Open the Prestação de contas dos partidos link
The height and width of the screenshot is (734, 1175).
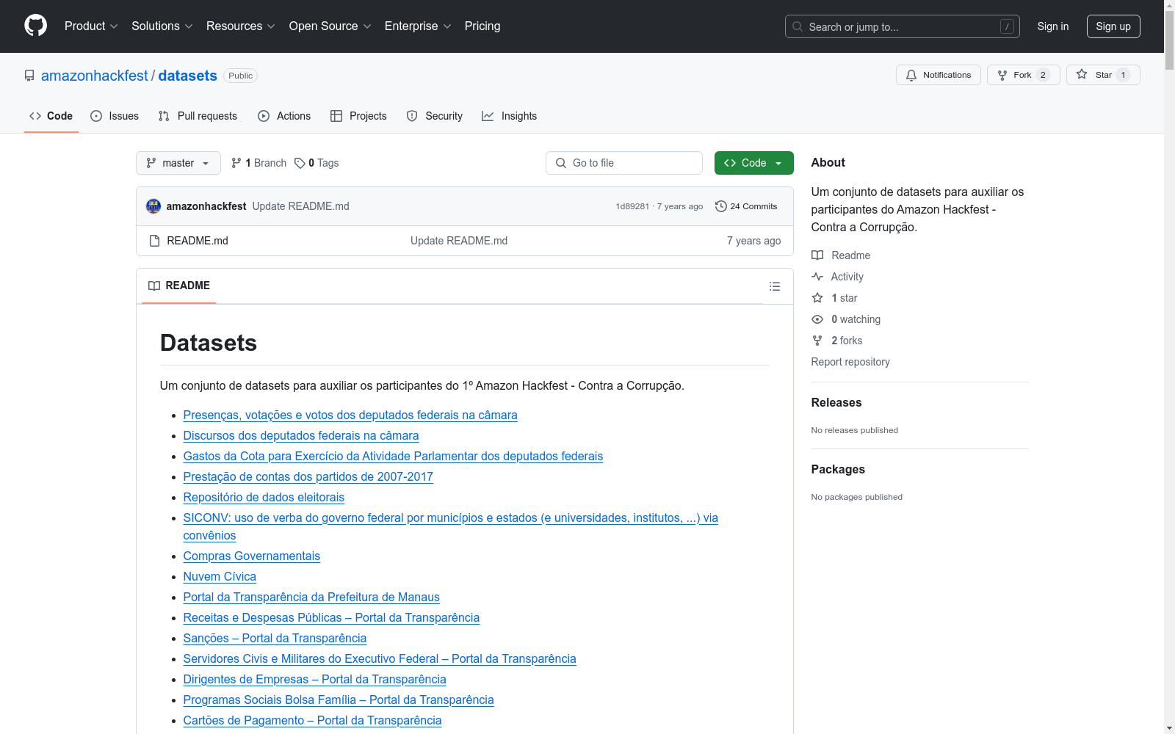tap(308, 476)
